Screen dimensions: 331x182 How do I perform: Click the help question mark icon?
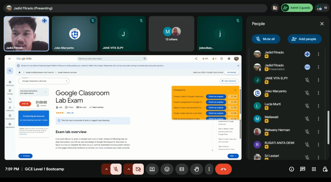221,59
